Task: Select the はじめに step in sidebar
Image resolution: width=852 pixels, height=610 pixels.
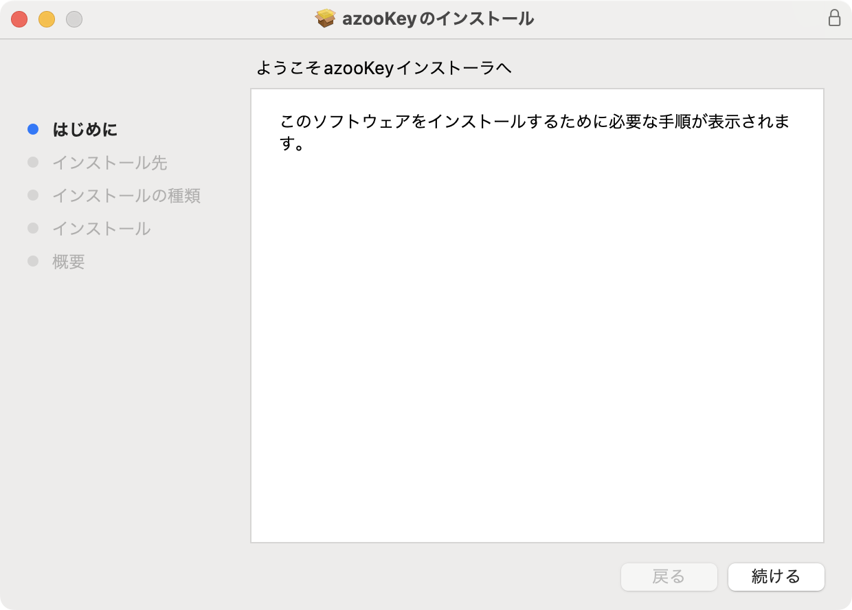Action: point(85,129)
